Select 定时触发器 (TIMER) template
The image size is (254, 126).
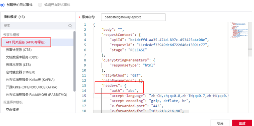(20, 72)
